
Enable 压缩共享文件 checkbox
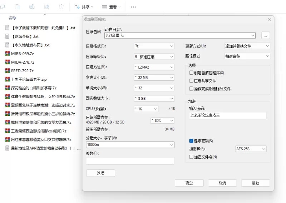[x=191, y=81]
